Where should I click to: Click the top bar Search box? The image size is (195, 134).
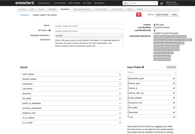click(x=143, y=3)
